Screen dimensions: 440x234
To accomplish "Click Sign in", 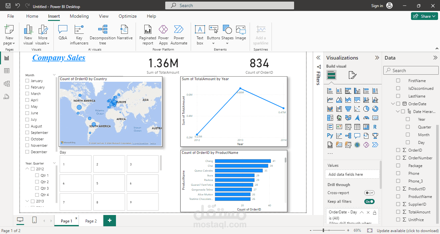I will coord(377,6).
